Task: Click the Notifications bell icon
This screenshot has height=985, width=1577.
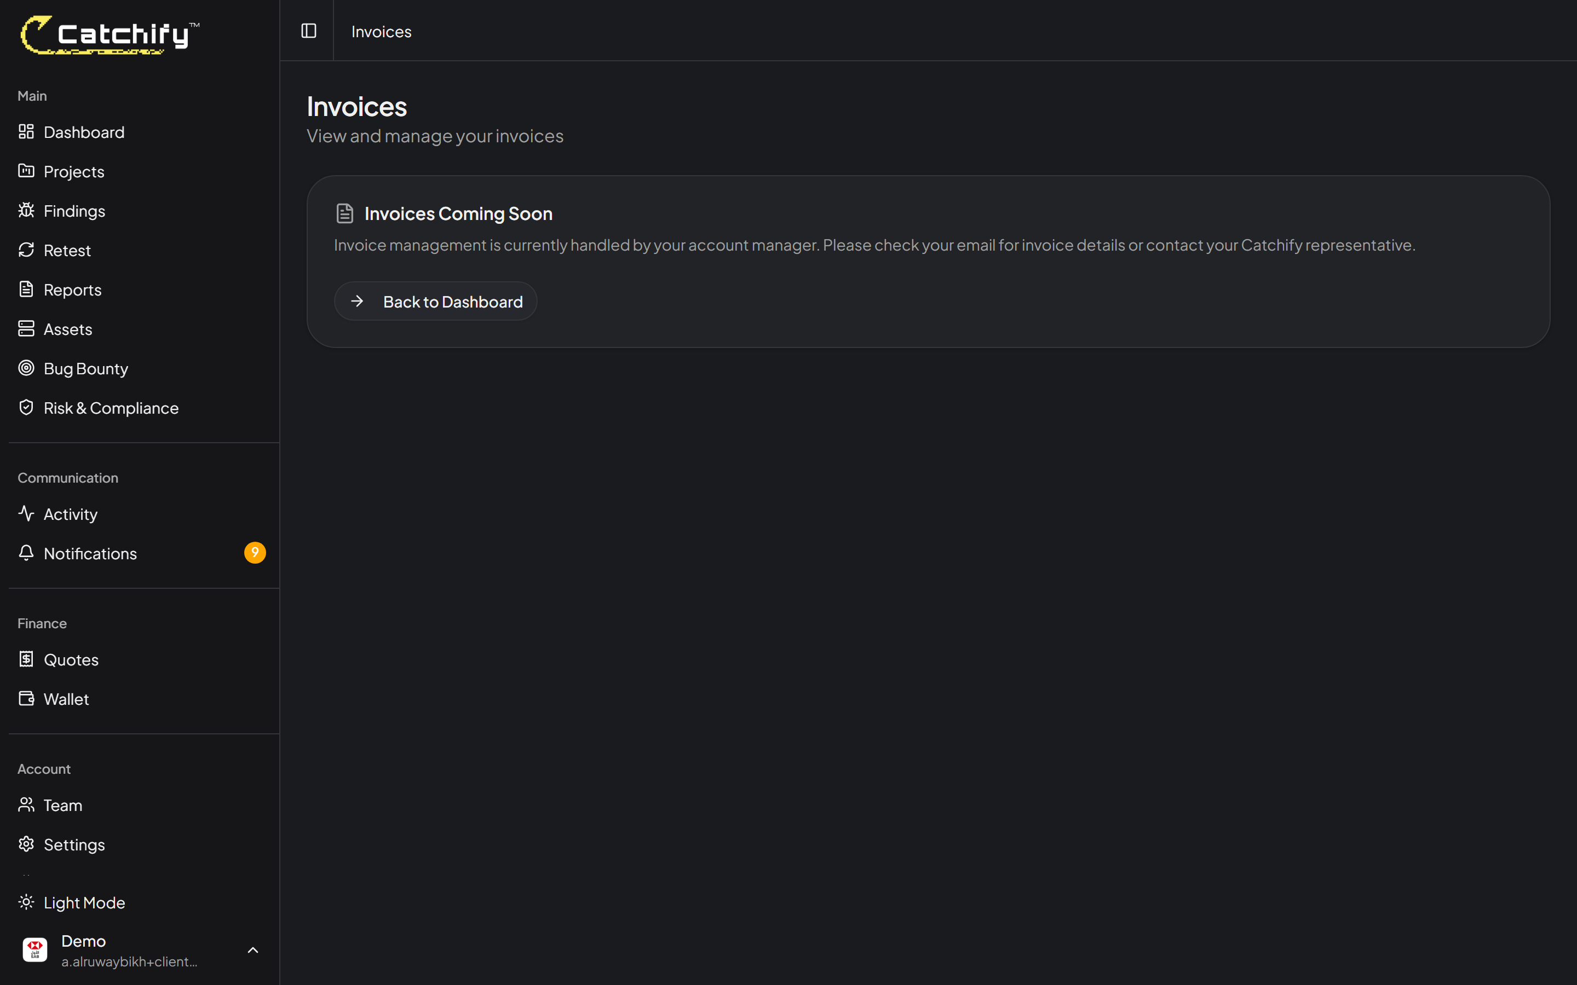Action: (x=26, y=553)
